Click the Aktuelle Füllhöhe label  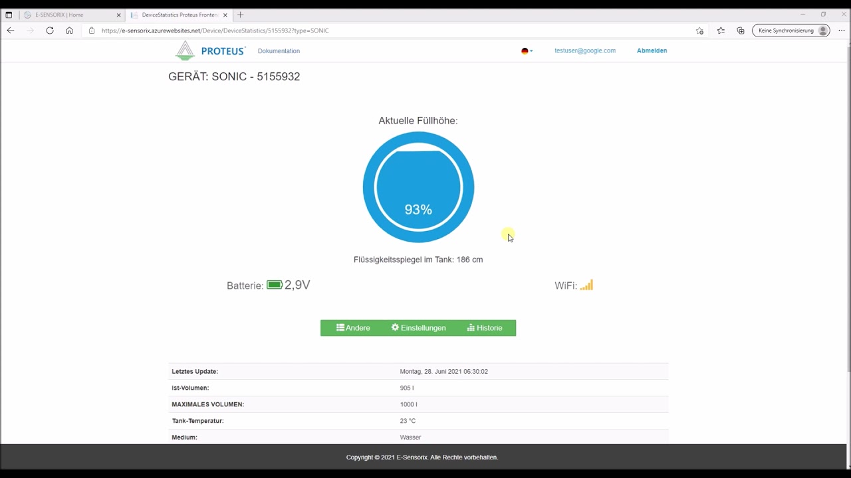pos(418,120)
